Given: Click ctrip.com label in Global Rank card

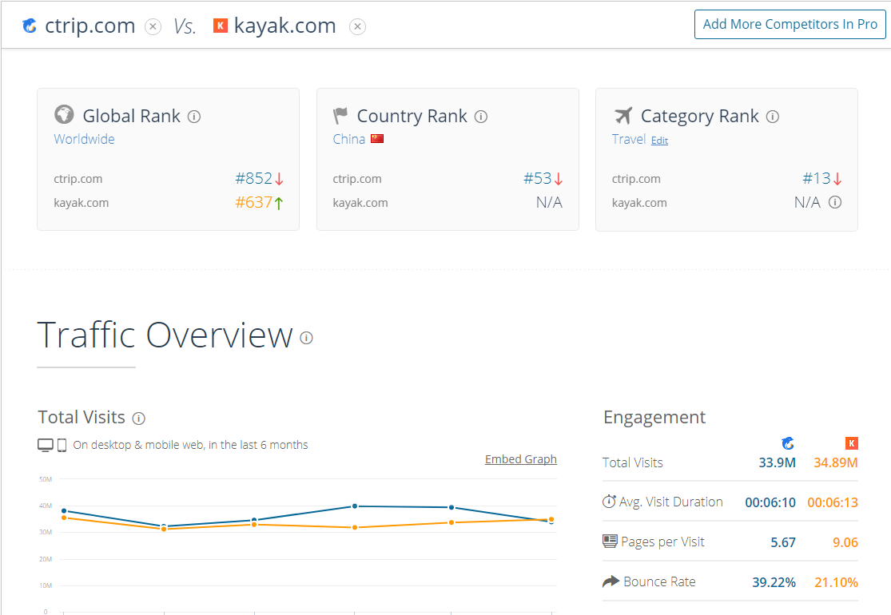Looking at the screenshot, I should tap(78, 179).
